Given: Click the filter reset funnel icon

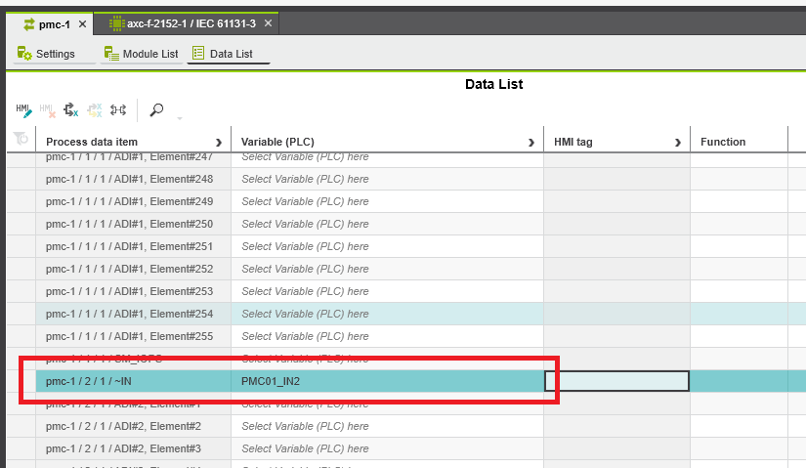Looking at the screenshot, I should pos(21,141).
